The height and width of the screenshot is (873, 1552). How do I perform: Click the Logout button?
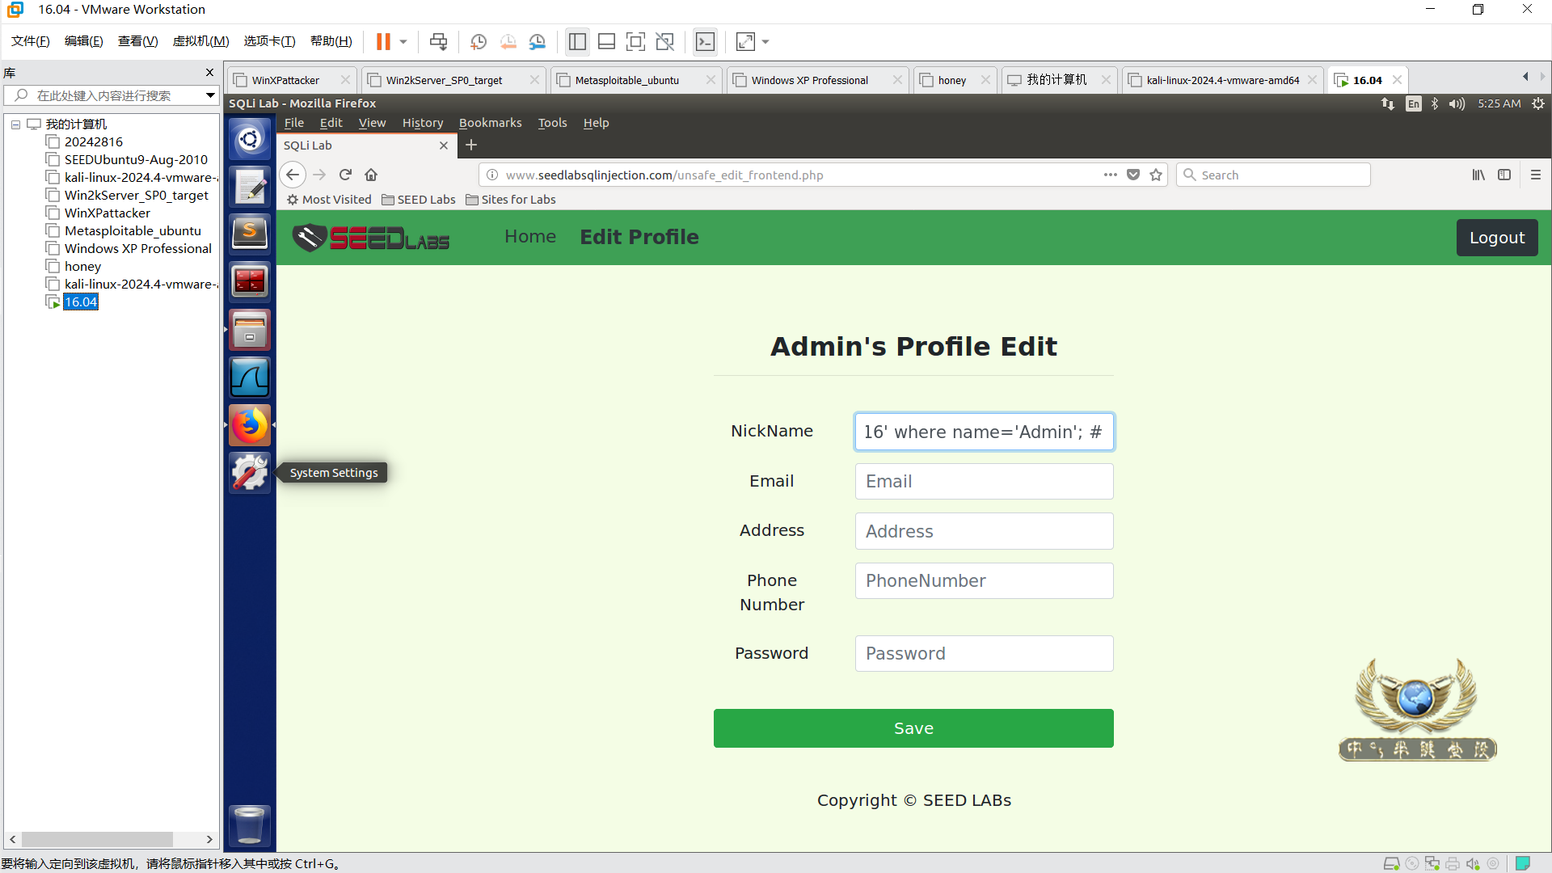[x=1496, y=238]
